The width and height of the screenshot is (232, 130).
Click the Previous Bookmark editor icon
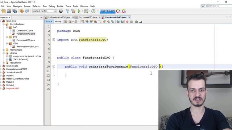click(x=104, y=22)
